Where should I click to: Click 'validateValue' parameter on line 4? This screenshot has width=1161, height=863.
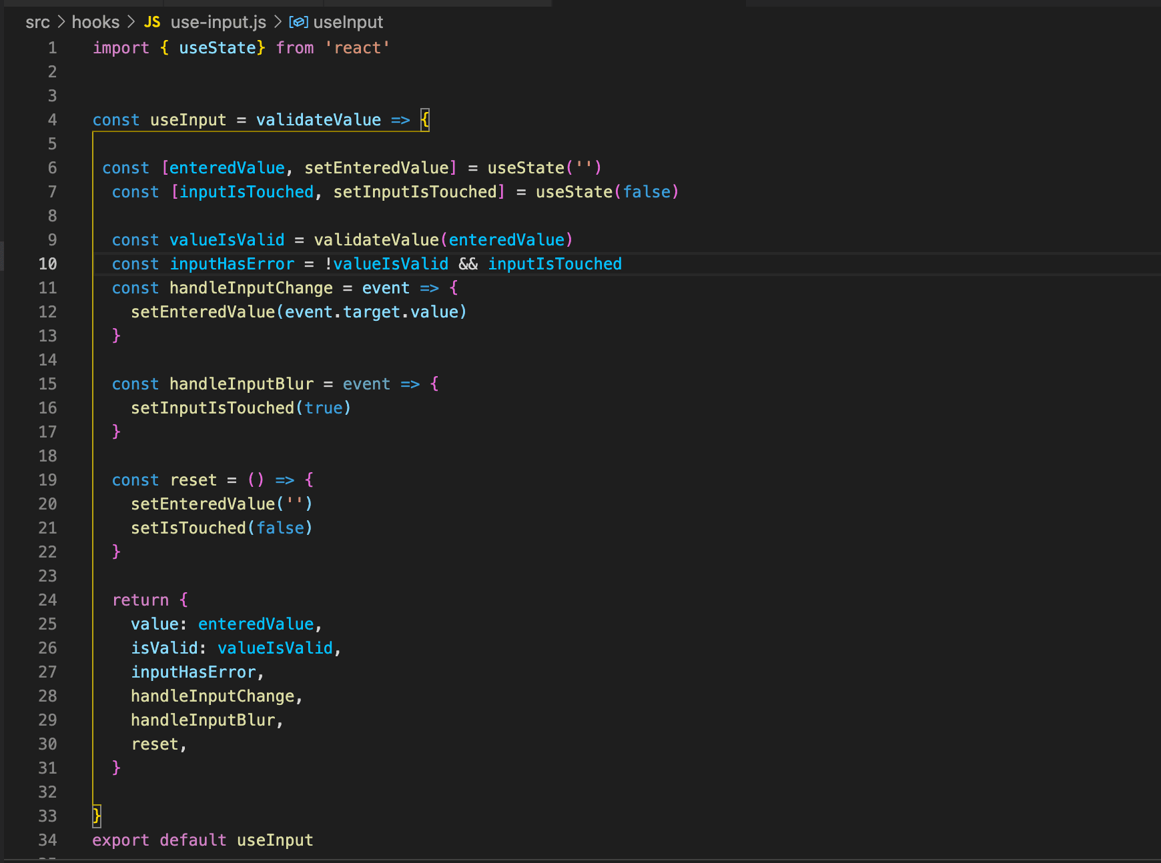click(318, 120)
